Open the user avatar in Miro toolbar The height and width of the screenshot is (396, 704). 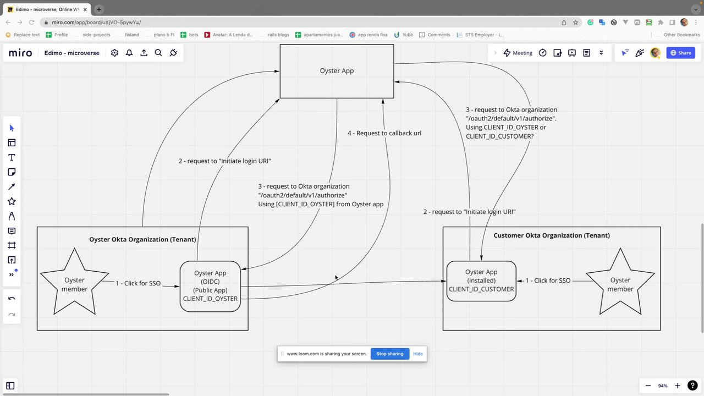click(655, 53)
